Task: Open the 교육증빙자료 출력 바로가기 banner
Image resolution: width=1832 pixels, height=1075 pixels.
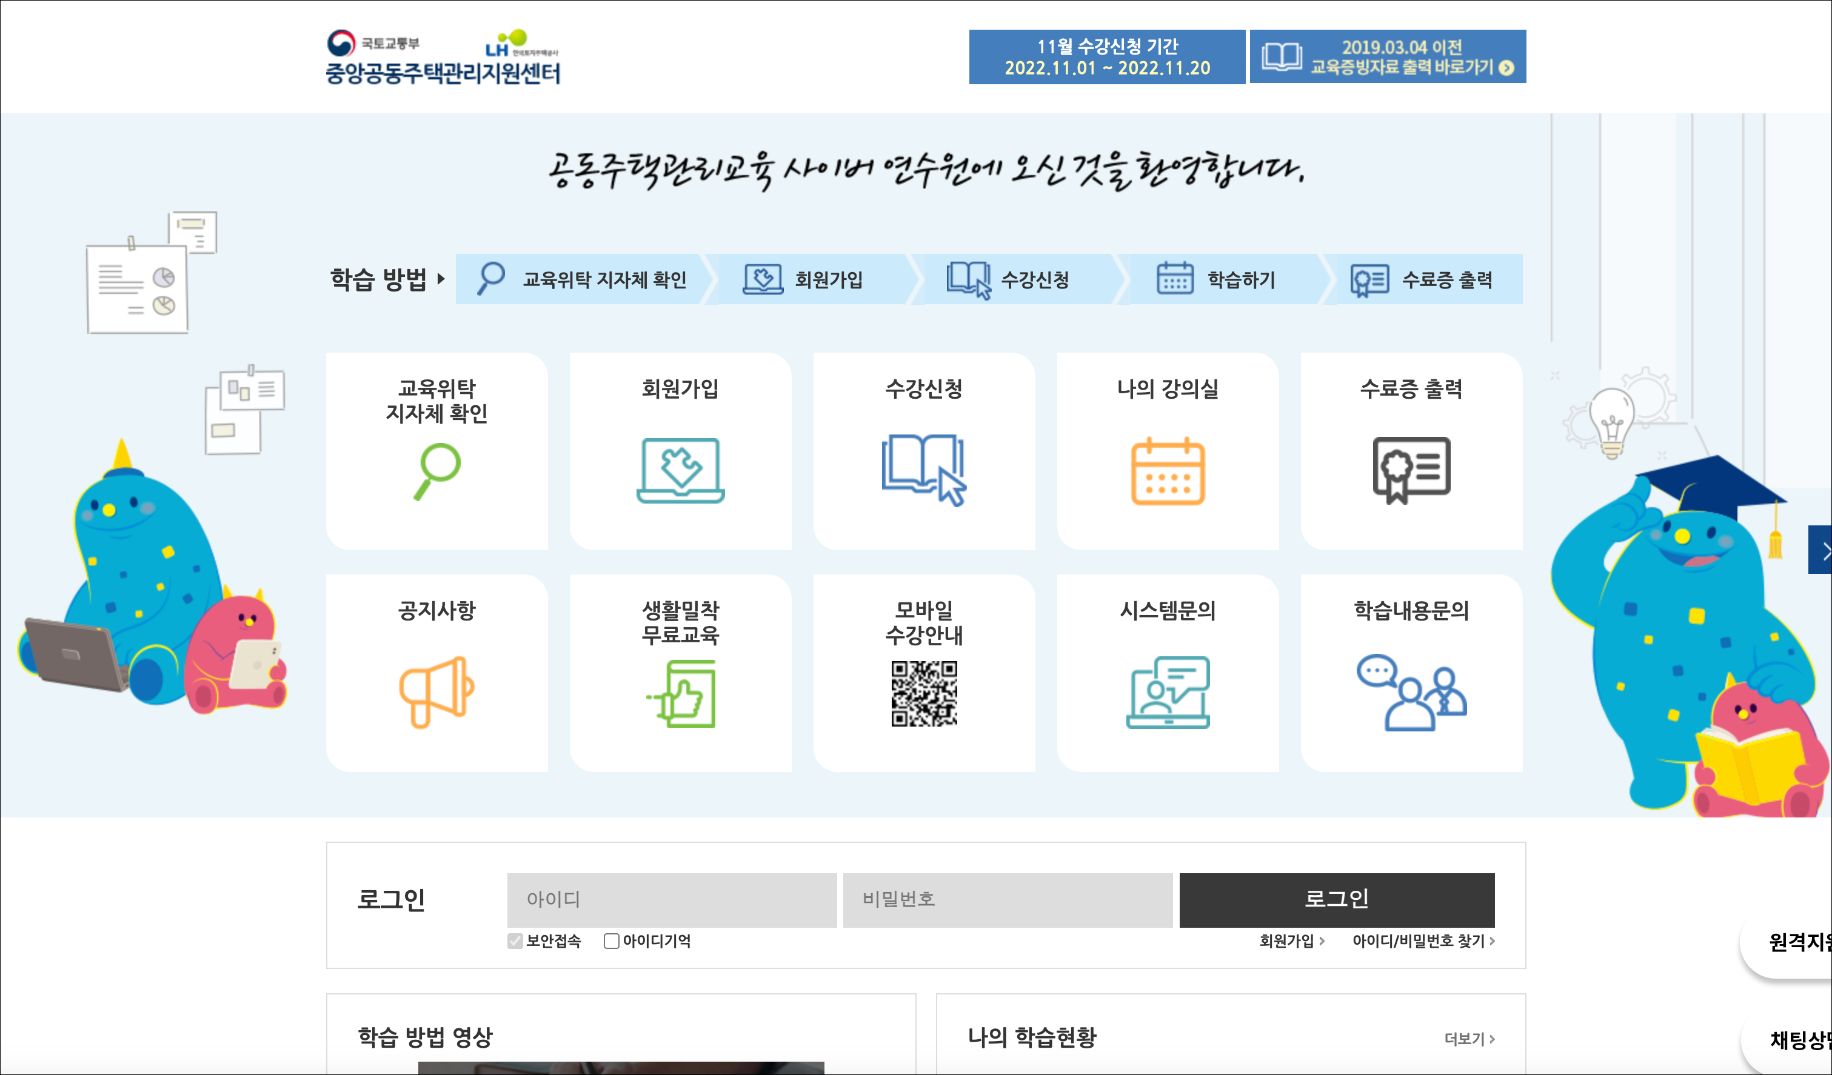Action: click(x=1387, y=57)
